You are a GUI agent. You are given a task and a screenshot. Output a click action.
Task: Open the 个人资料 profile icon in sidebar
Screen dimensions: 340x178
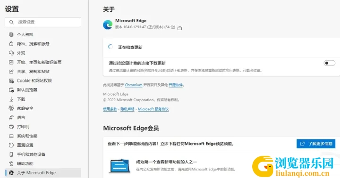pos(11,34)
